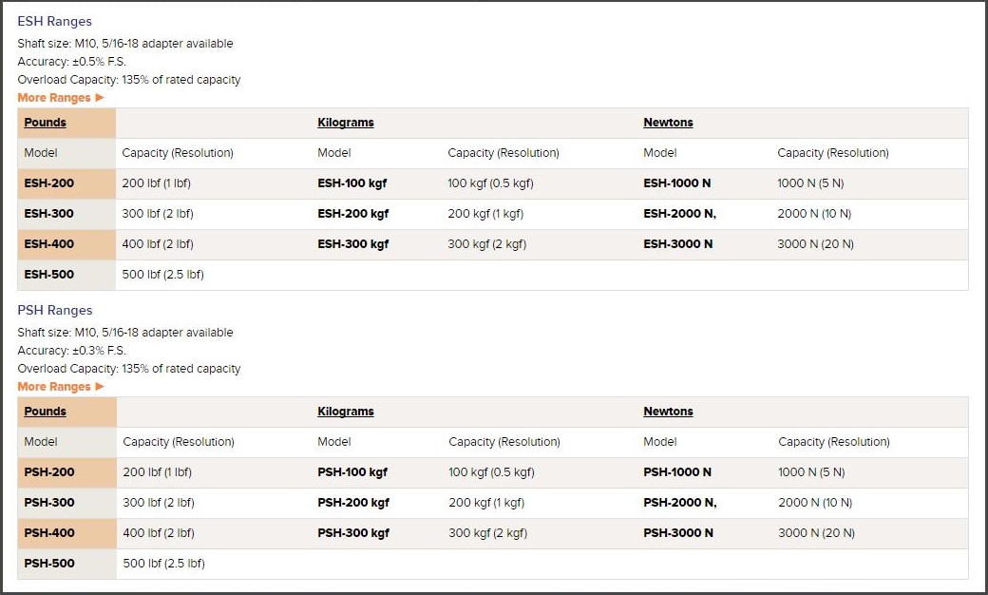Click the ESH-200 model name
The height and width of the screenshot is (595, 988).
pos(49,183)
